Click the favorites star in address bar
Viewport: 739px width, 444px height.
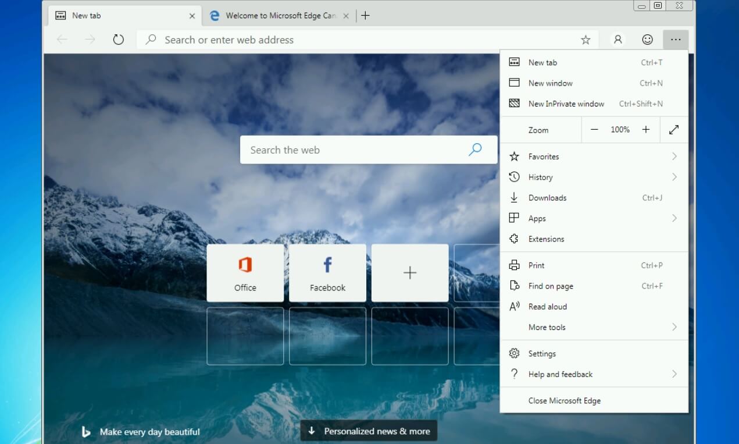pyautogui.click(x=586, y=40)
